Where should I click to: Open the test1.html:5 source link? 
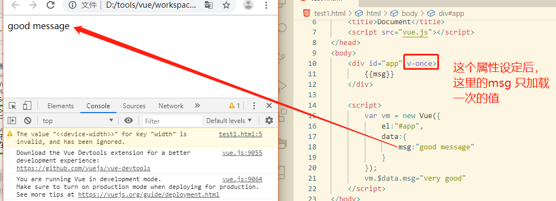tap(241, 134)
